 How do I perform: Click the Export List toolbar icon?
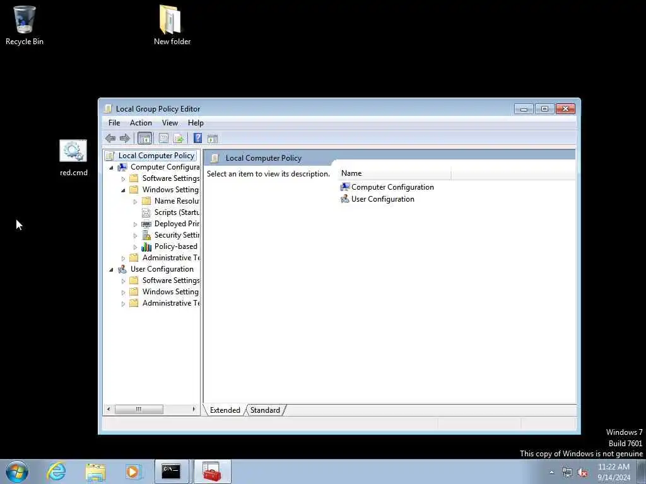pos(179,138)
